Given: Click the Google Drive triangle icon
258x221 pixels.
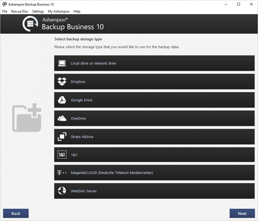Looking at the screenshot, I should (62, 100).
